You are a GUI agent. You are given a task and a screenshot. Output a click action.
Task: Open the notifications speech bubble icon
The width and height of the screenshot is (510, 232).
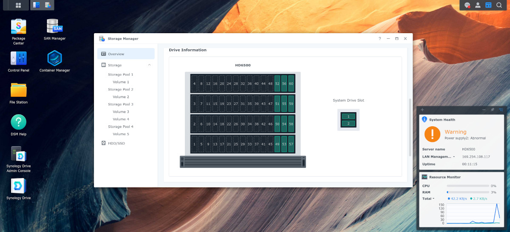[x=467, y=5]
